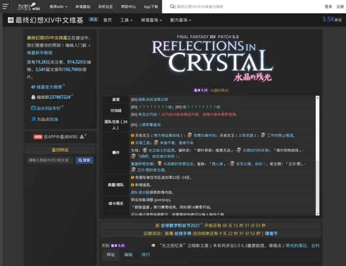Viewport: 346px width, 266px height.
Task: Switch to the 排行 tab
Action: (145, 255)
